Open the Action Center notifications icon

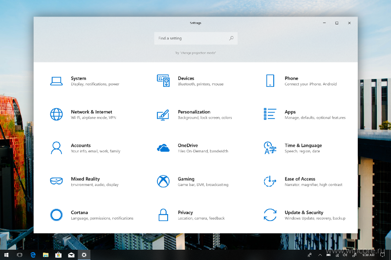point(382,255)
